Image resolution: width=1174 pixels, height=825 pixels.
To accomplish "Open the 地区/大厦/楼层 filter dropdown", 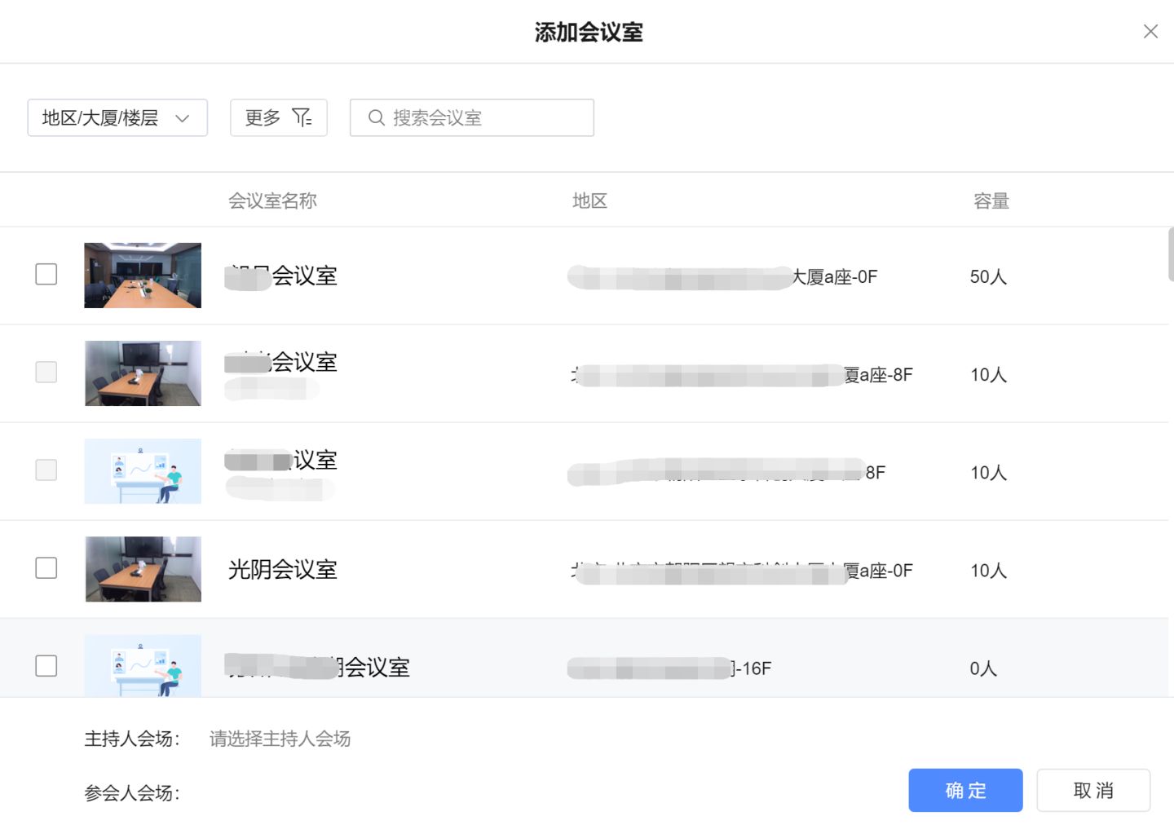I will [117, 117].
